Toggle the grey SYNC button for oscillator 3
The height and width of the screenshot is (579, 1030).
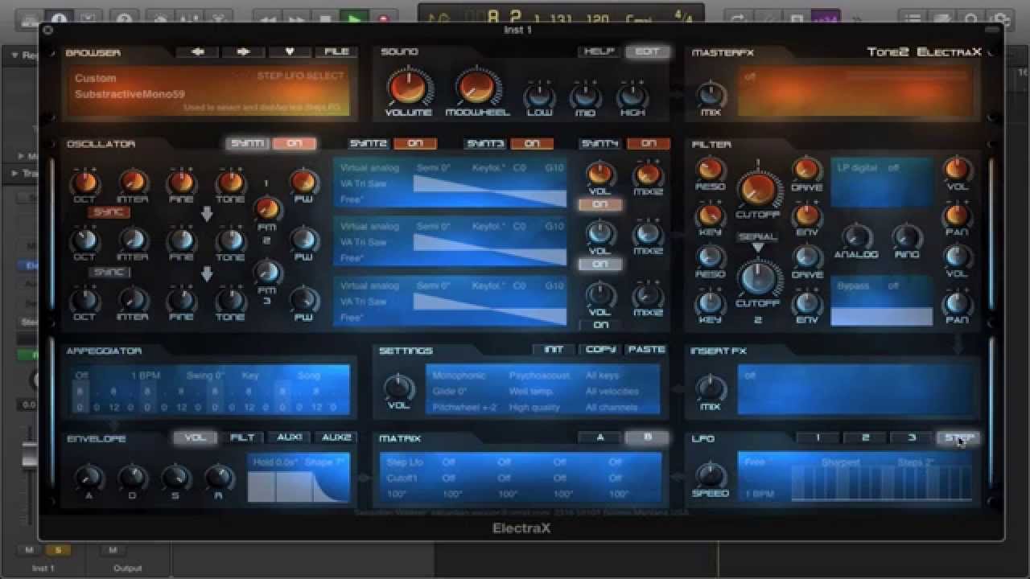[x=109, y=272]
